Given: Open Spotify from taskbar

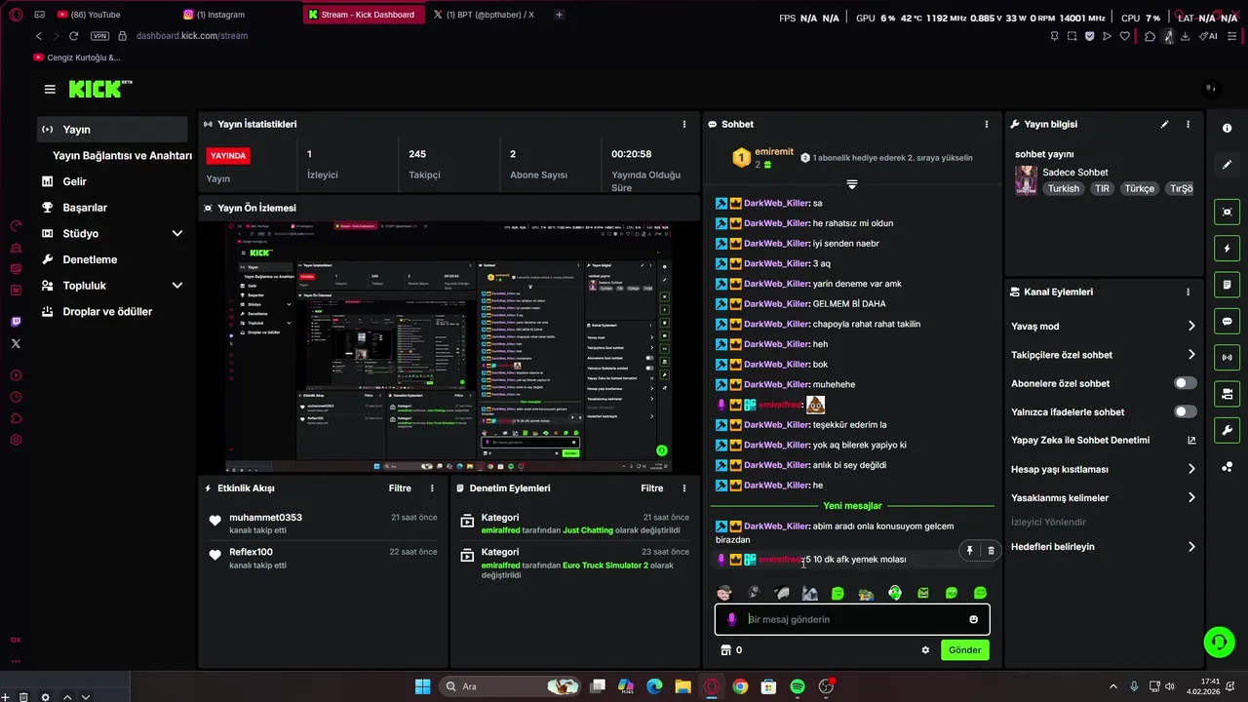Looking at the screenshot, I should [797, 686].
